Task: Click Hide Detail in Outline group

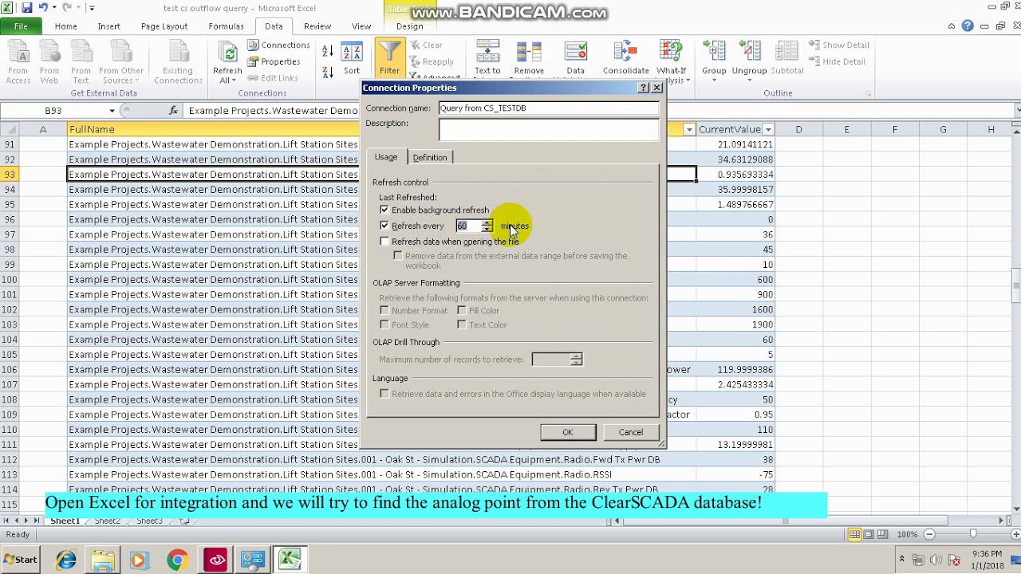Action: (838, 61)
